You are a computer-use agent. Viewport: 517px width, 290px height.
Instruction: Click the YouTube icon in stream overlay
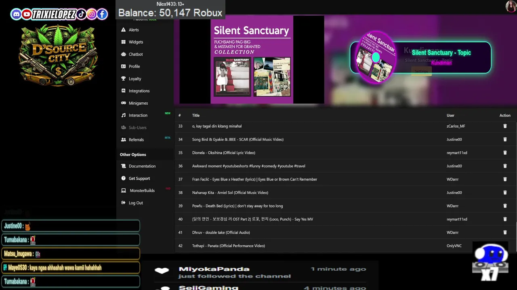[x=27, y=14]
